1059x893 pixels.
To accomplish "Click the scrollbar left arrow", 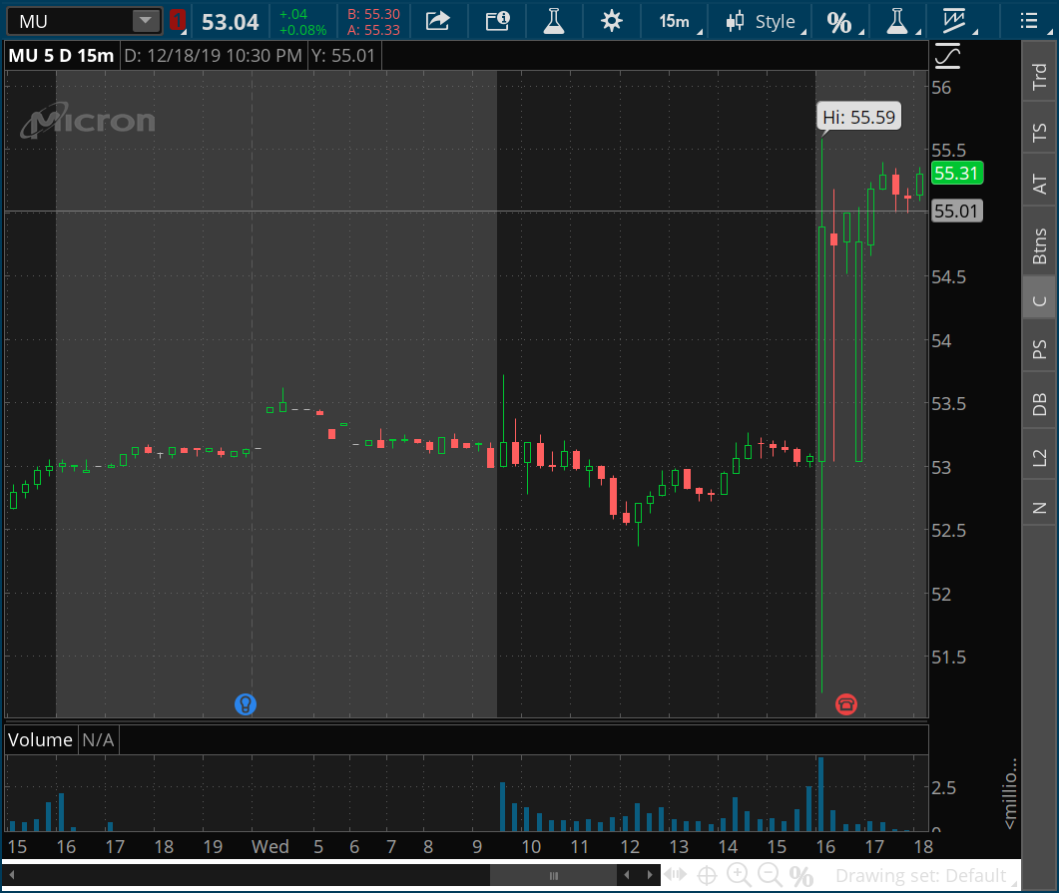I will (x=12, y=875).
